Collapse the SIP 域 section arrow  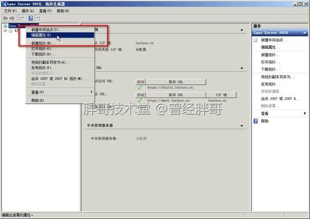coord(242,30)
